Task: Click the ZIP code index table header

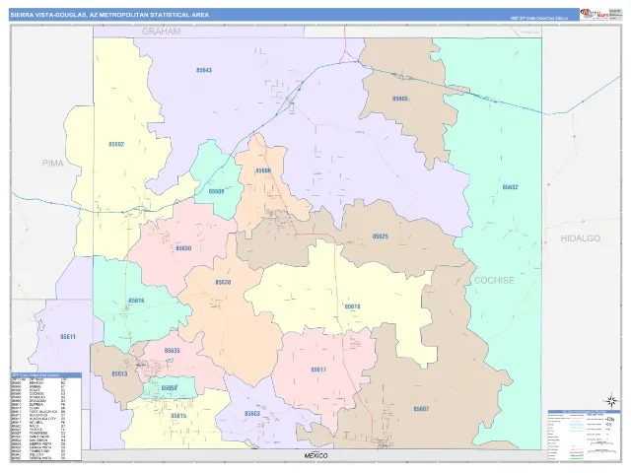Action: pyautogui.click(x=46, y=374)
